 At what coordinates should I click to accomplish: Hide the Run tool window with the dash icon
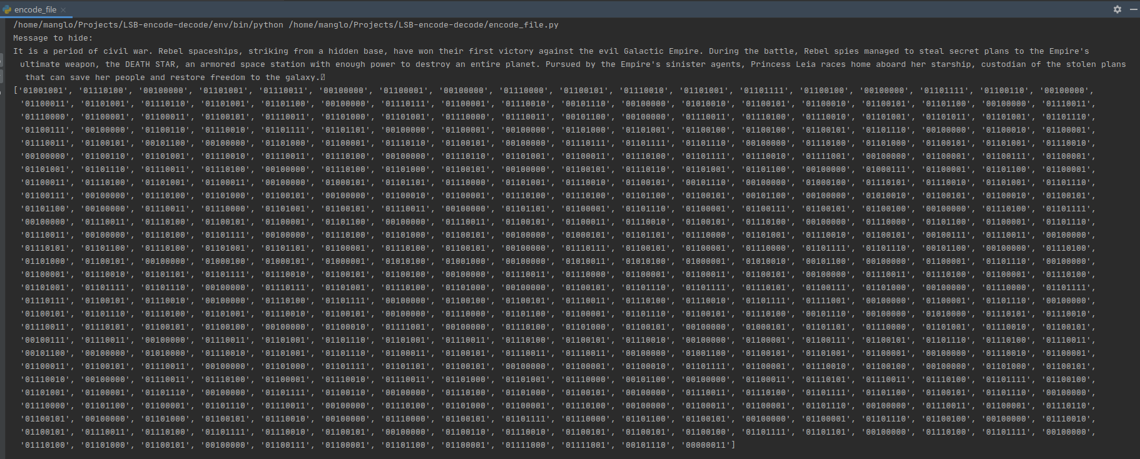[1133, 9]
